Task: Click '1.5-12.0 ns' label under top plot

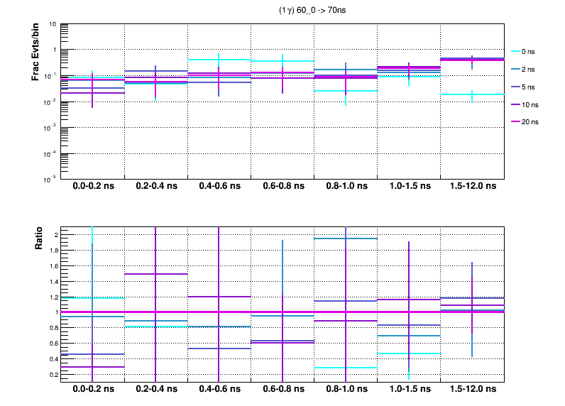Action: point(473,187)
